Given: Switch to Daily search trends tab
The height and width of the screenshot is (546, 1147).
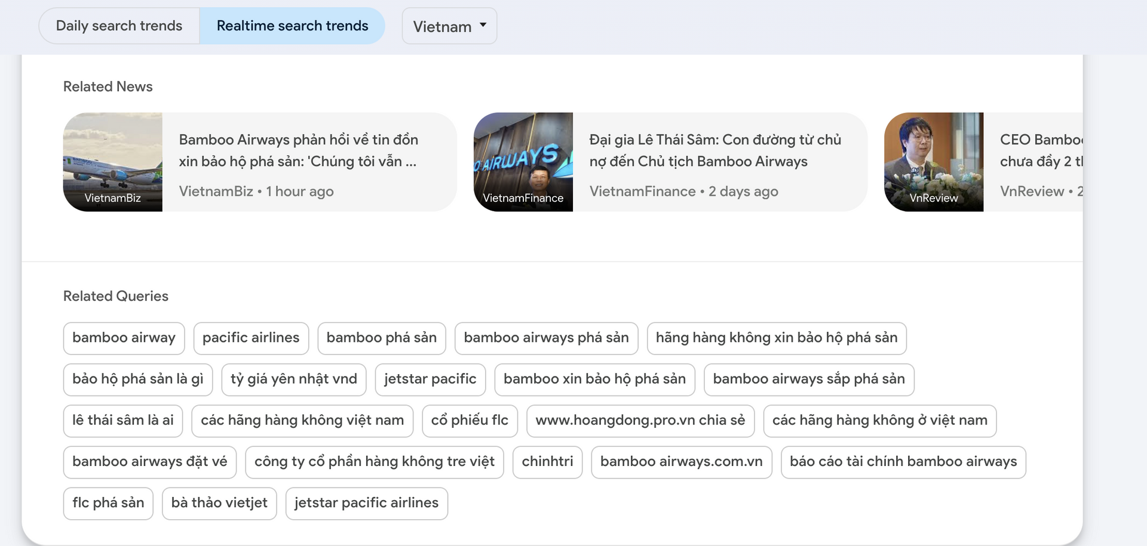Looking at the screenshot, I should coord(119,26).
